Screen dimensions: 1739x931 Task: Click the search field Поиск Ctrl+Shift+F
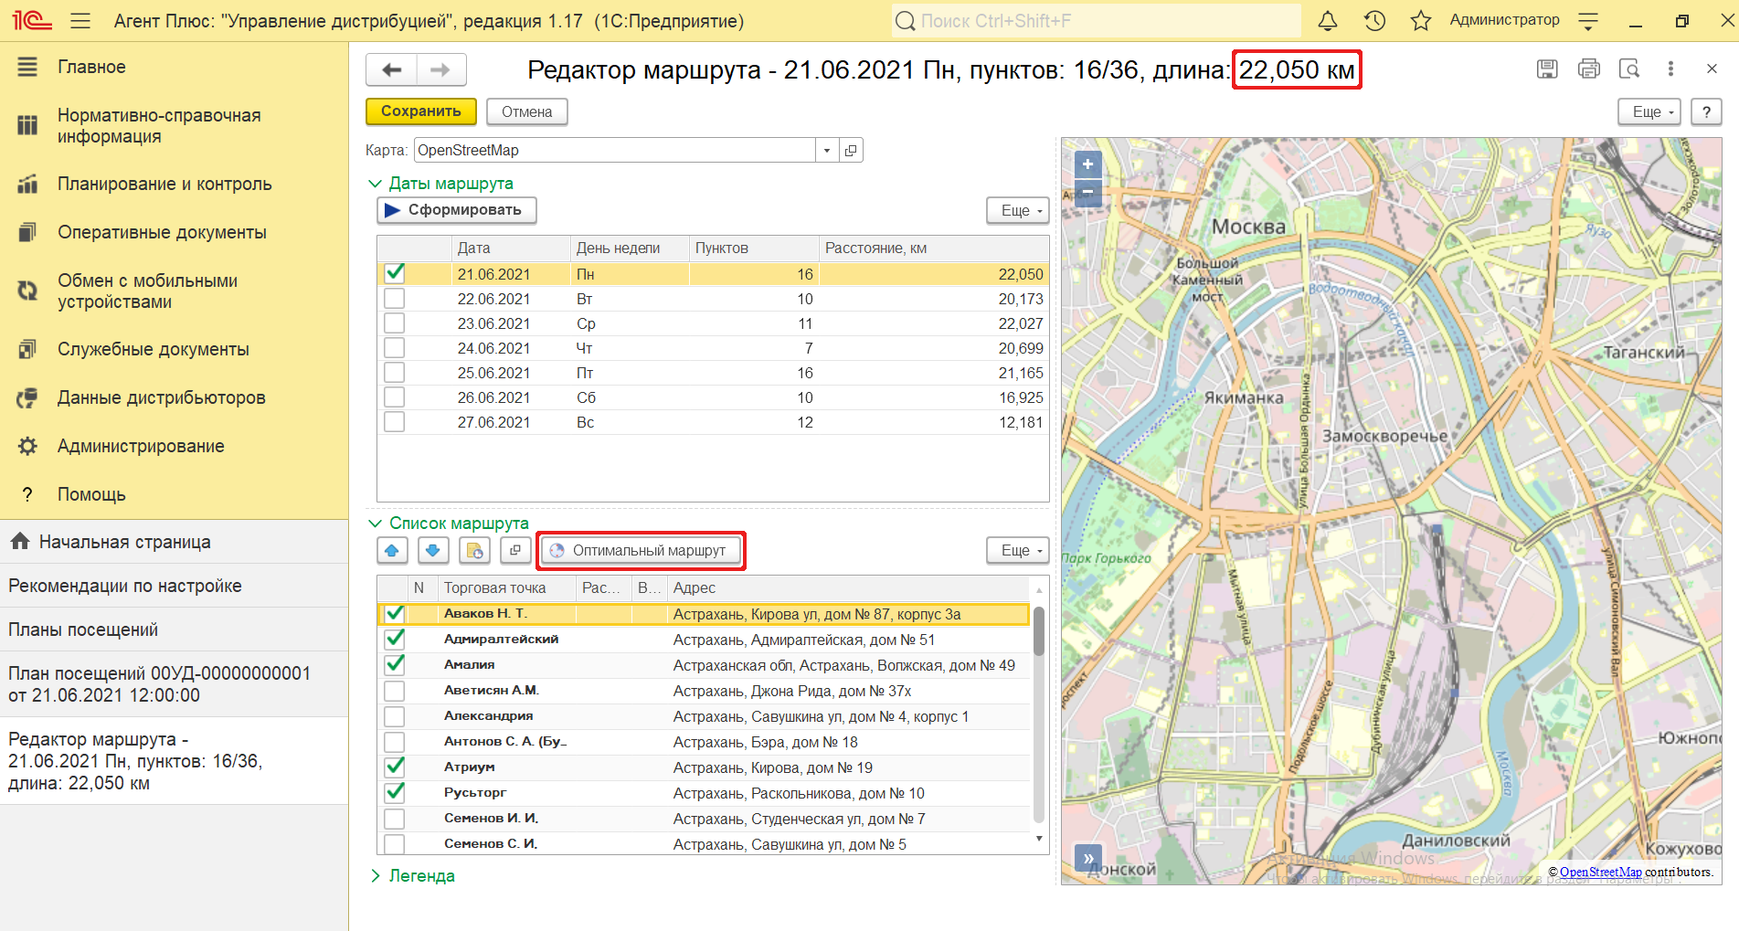[1096, 20]
